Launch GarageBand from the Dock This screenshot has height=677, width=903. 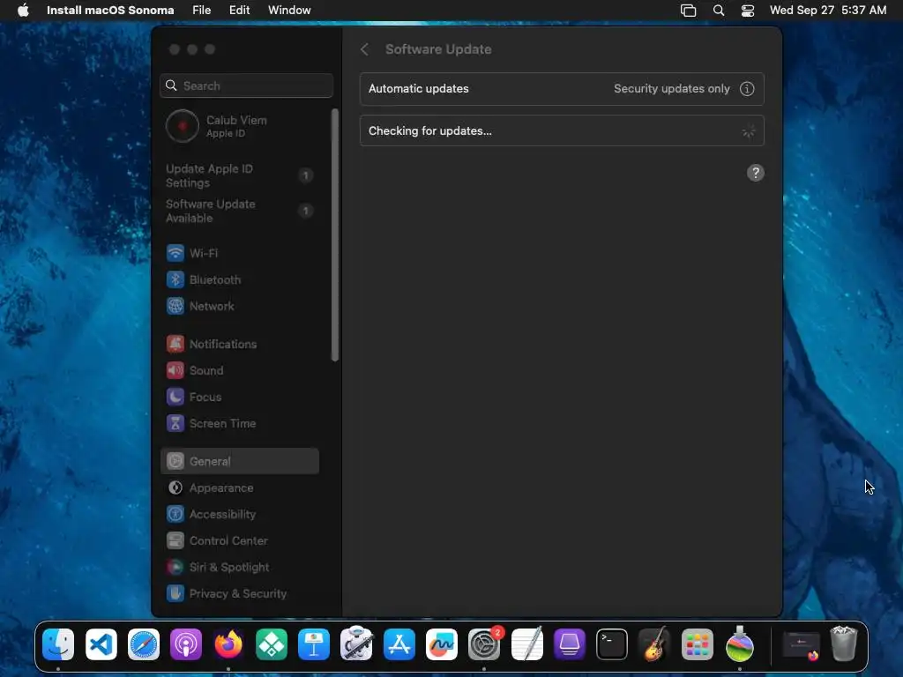pos(654,644)
